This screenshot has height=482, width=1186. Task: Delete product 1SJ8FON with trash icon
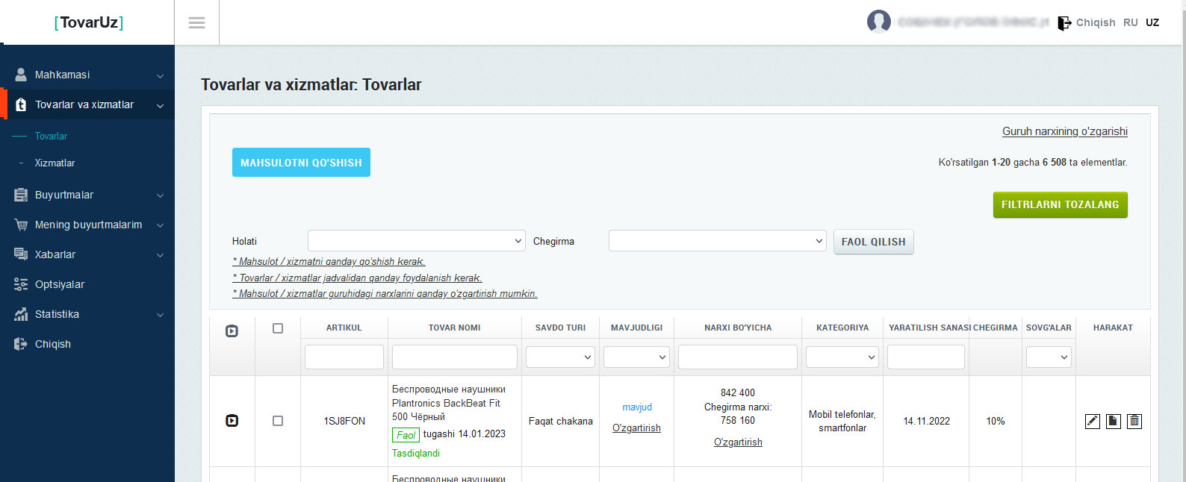(1134, 421)
